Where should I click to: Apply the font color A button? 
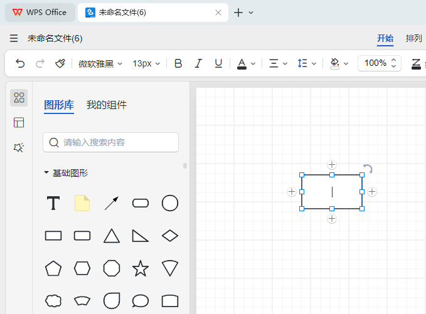click(242, 64)
